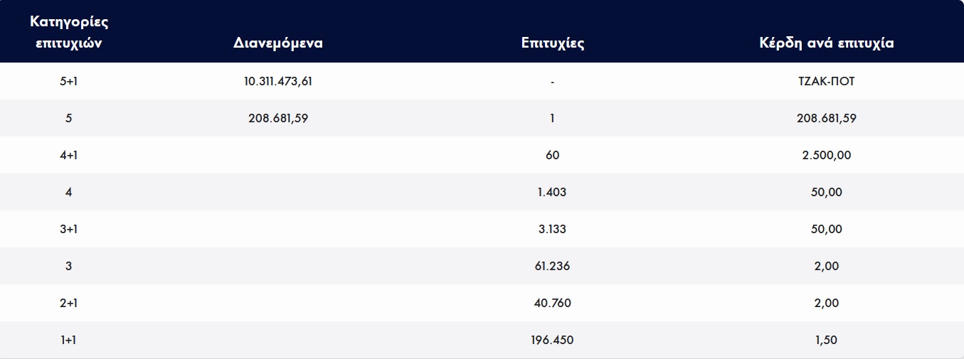Screen dimensions: 964x359
Task: Select the 5+1 category cell
Action: pyautogui.click(x=68, y=81)
